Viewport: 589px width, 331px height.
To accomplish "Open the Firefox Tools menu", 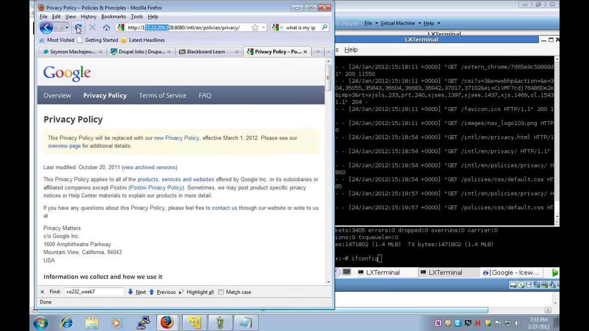I will [137, 17].
